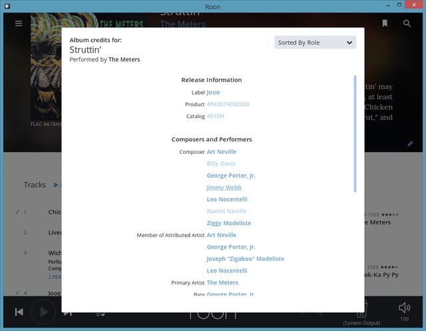Open composer Art Neville link
Screen dimensions: 426x331
click(222, 152)
